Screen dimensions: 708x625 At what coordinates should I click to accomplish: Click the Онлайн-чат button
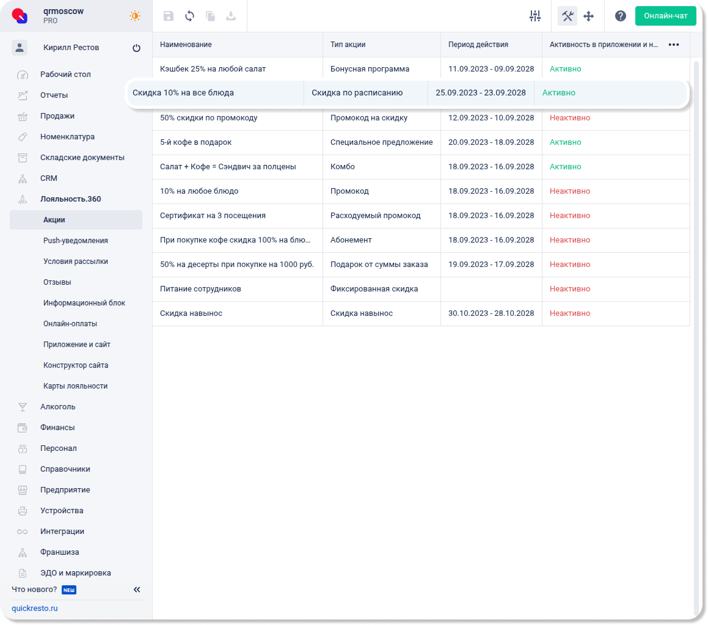665,16
